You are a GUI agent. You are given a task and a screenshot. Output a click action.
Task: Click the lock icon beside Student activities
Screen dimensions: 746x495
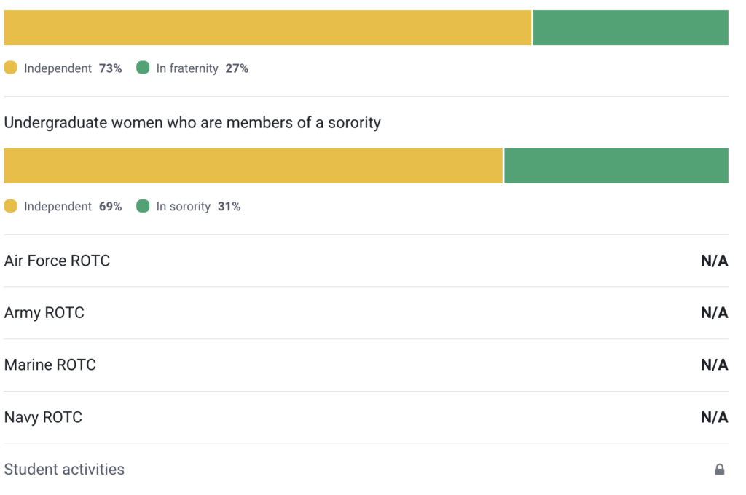719,470
